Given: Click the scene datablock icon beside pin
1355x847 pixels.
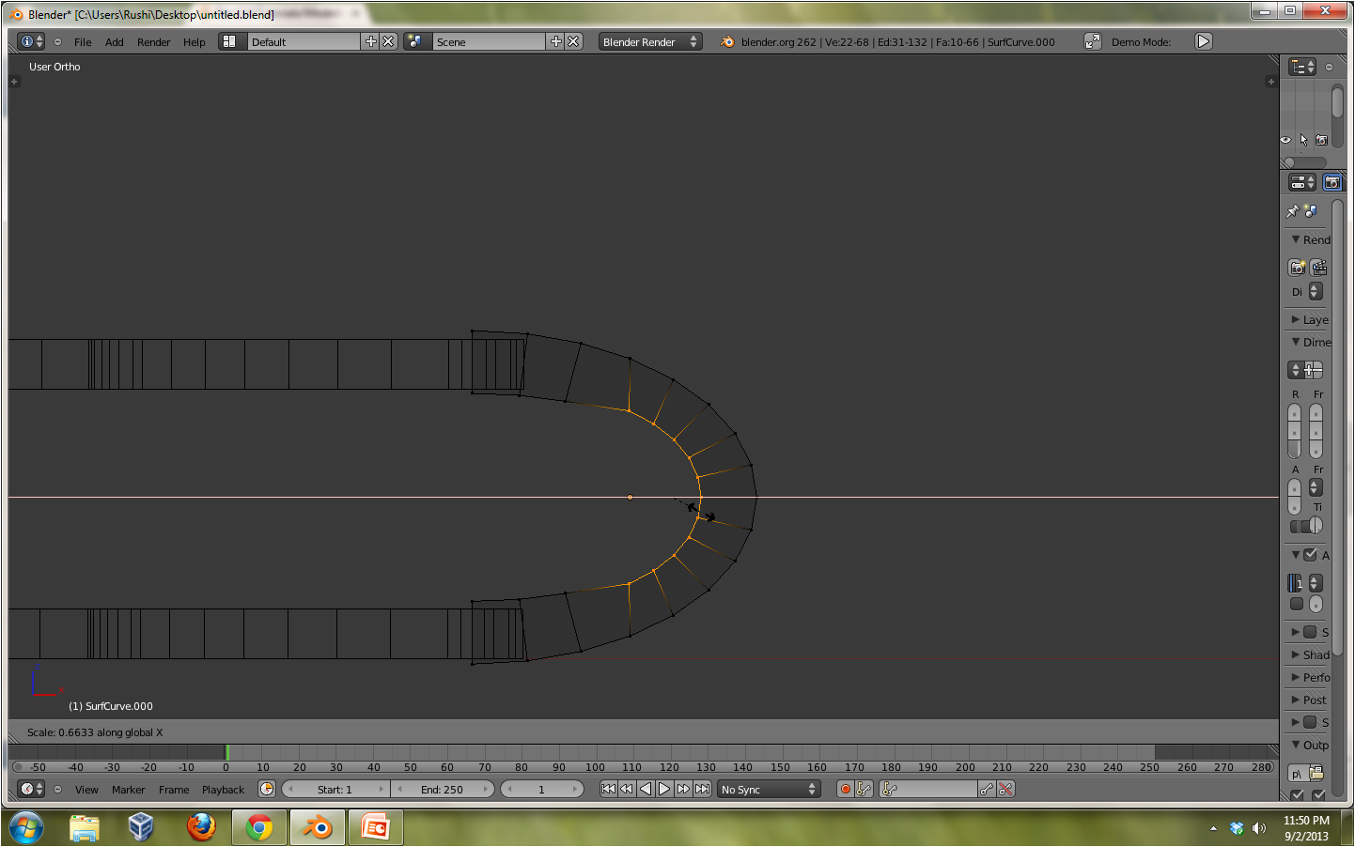Looking at the screenshot, I should click(x=1311, y=211).
